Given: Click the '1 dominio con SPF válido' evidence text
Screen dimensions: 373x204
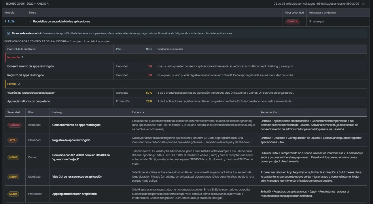Looking at the screenshot, I should [192, 157].
